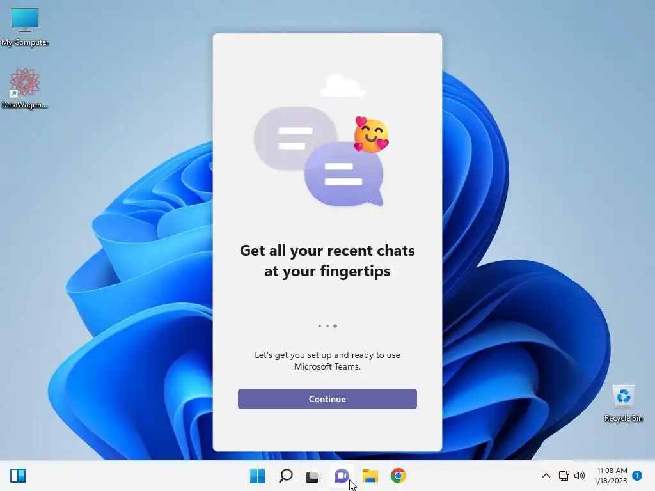655x491 pixels.
Task: Launch Google Chrome from the taskbar
Action: [x=398, y=476]
